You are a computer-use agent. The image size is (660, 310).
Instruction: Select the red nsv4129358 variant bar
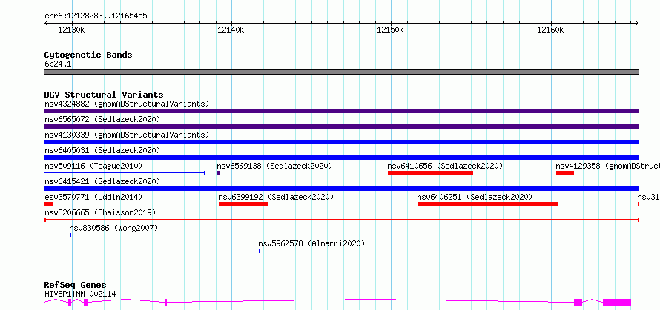point(565,173)
